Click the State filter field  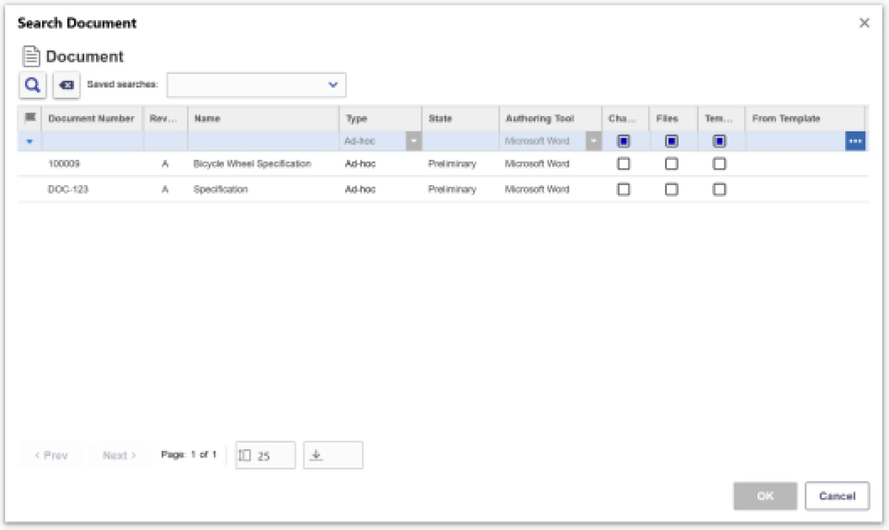tap(461, 141)
